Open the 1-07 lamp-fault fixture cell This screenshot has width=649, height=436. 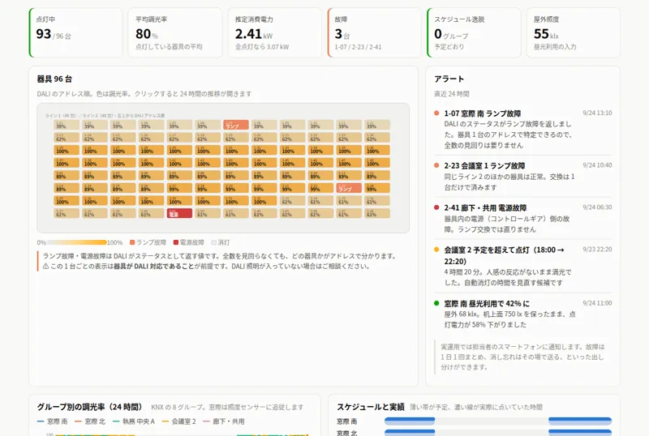pyautogui.click(x=236, y=125)
